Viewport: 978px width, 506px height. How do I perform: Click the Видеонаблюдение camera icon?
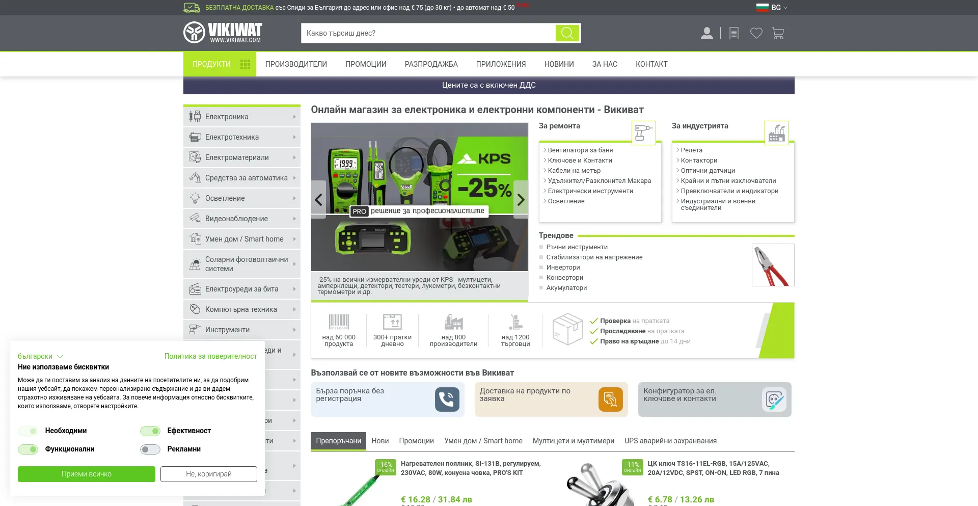(x=195, y=219)
